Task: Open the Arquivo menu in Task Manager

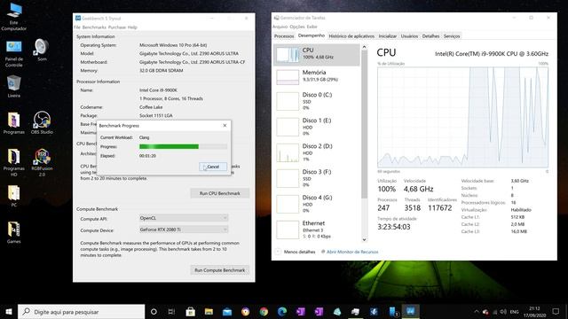Action: pos(280,27)
